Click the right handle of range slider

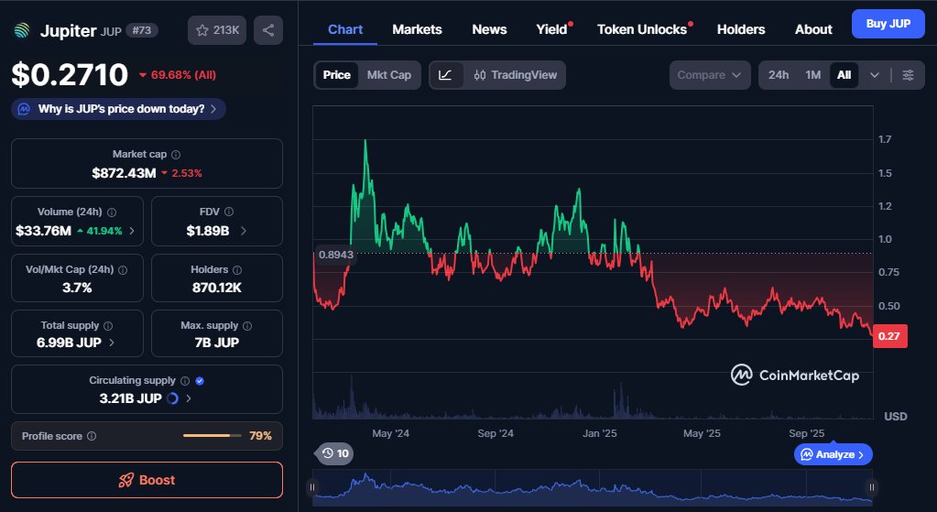point(872,487)
